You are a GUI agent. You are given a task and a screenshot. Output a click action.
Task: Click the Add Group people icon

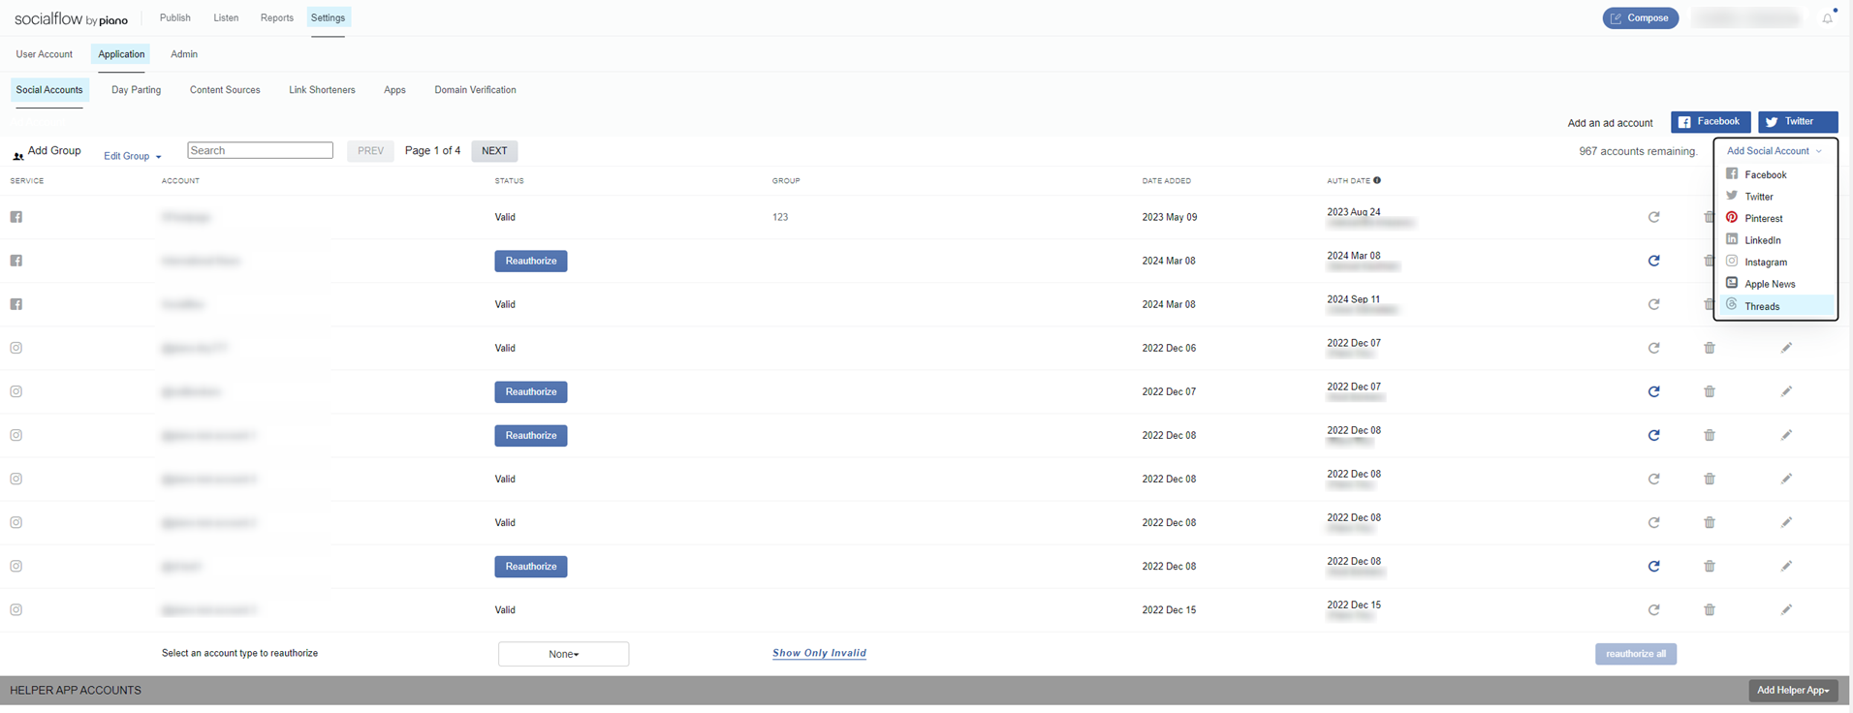click(17, 155)
